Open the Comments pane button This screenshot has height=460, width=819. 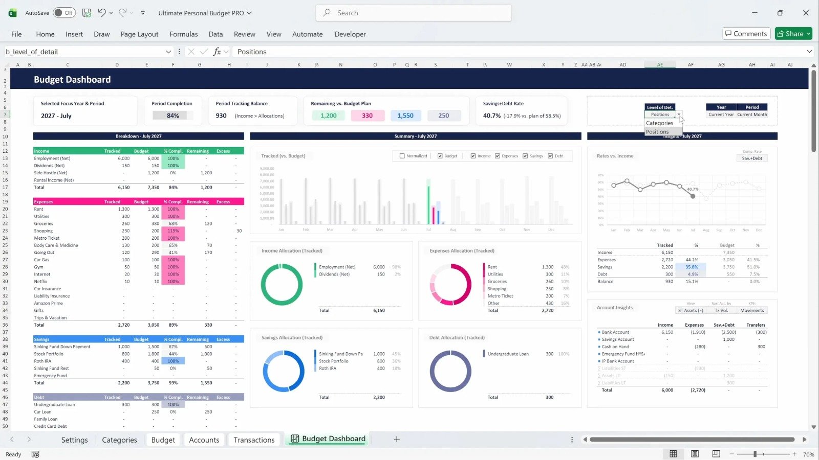746,34
